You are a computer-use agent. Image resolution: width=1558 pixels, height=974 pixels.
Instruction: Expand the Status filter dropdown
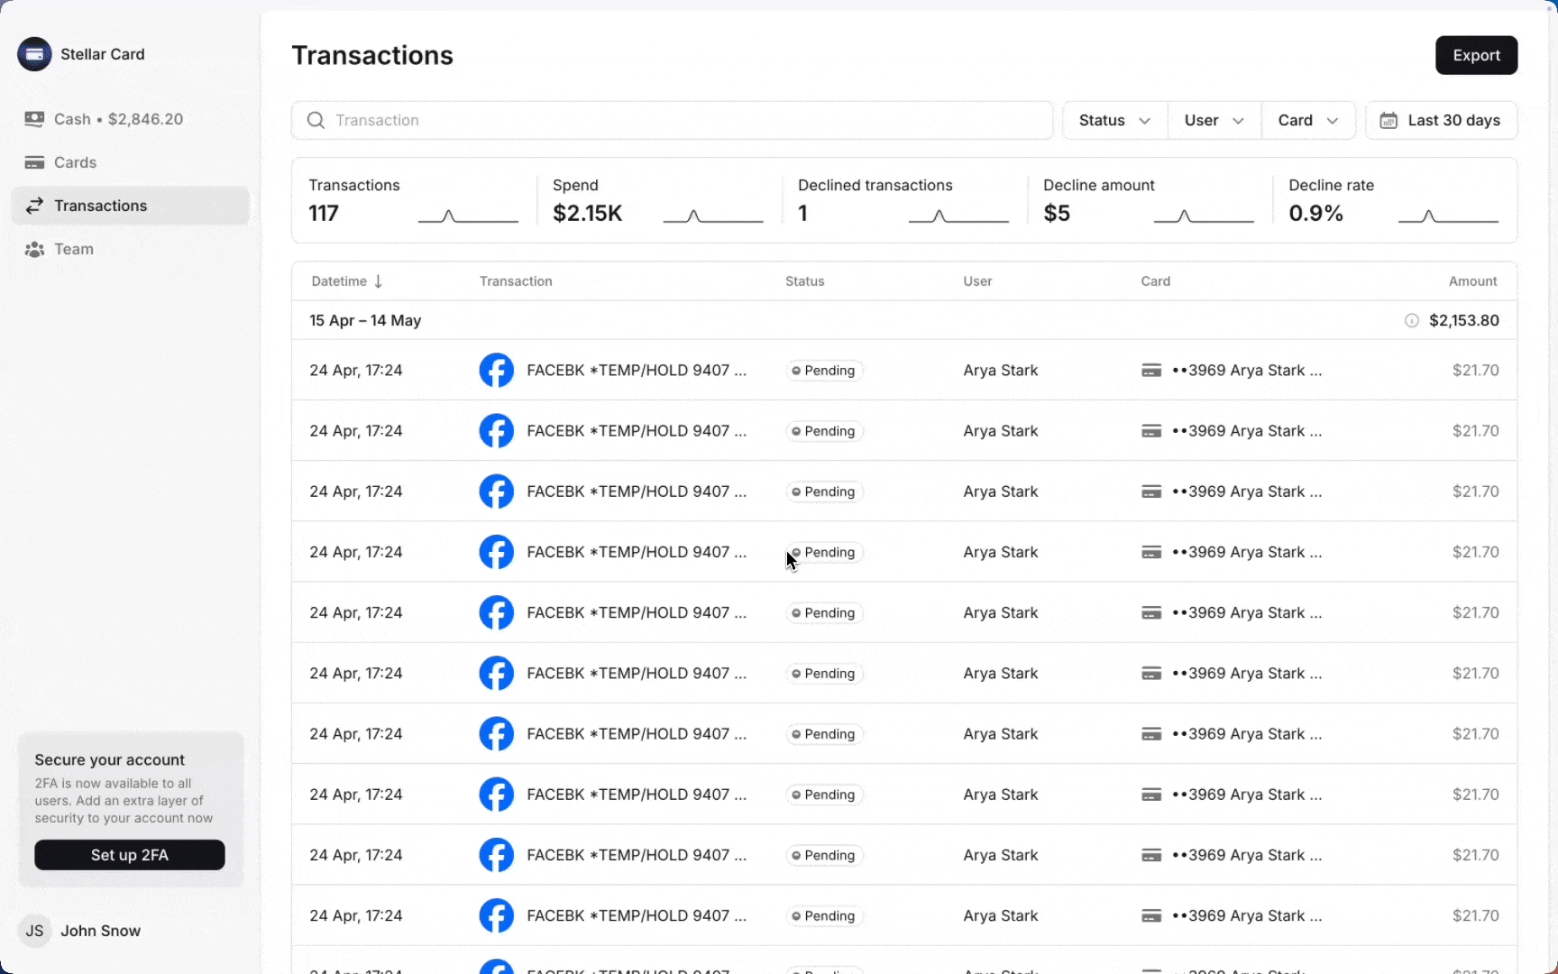(x=1115, y=120)
